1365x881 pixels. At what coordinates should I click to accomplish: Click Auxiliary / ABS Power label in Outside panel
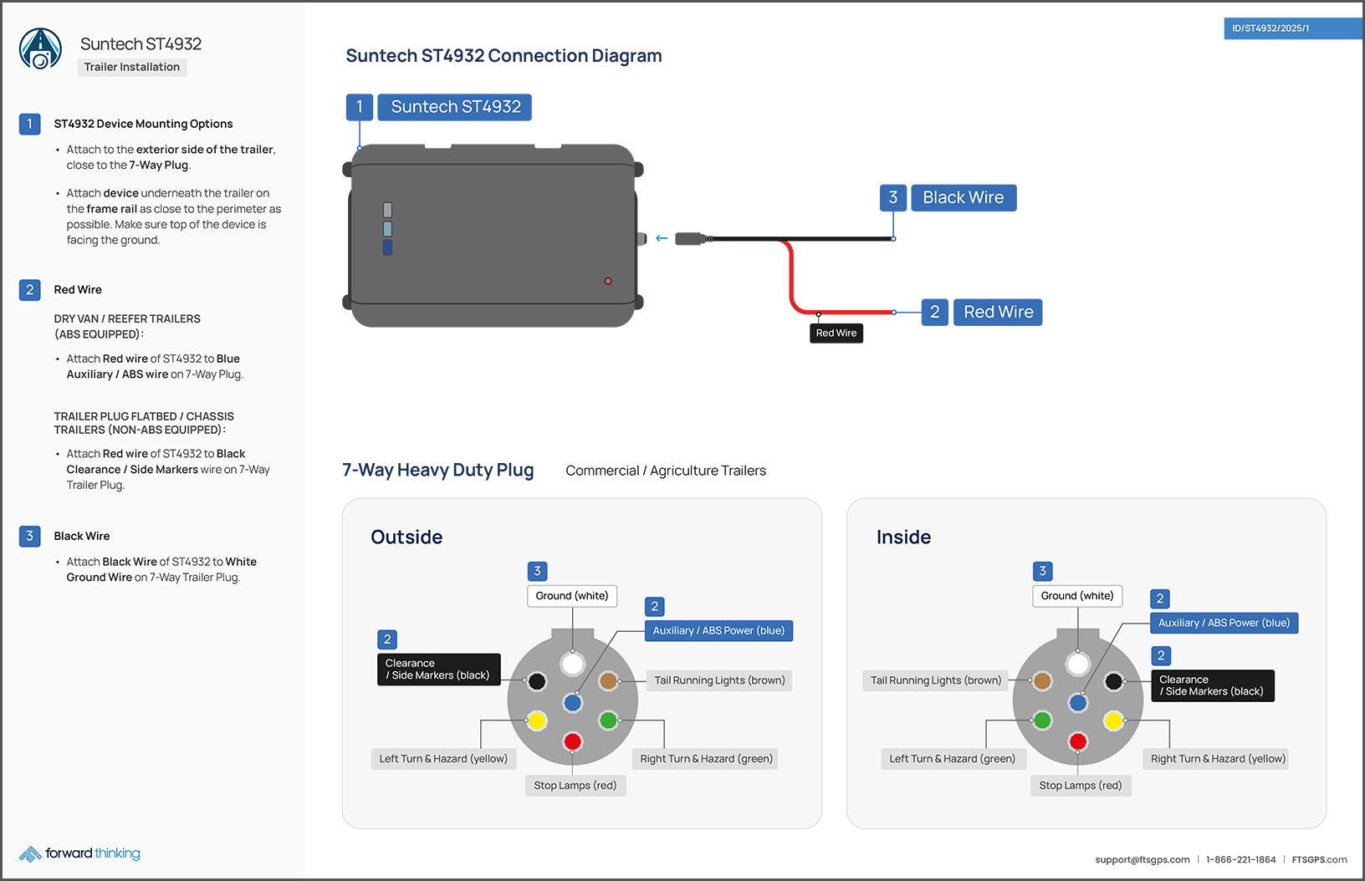(718, 631)
